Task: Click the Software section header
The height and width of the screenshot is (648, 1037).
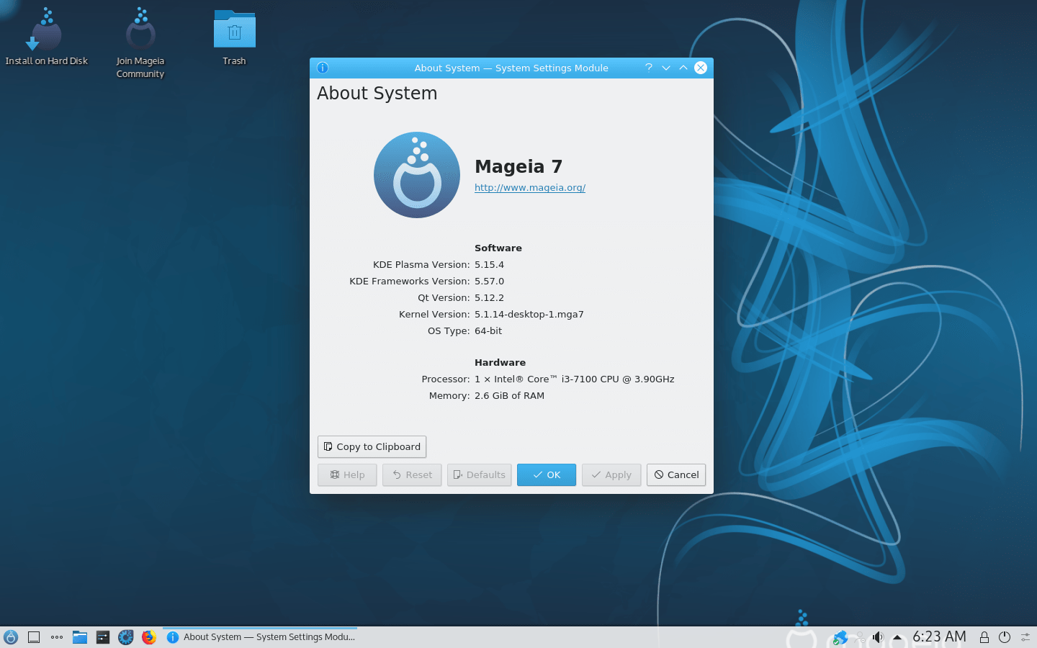Action: click(498, 248)
